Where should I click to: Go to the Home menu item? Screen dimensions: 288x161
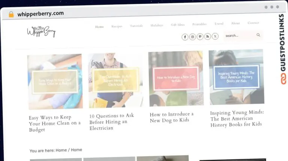click(99, 27)
